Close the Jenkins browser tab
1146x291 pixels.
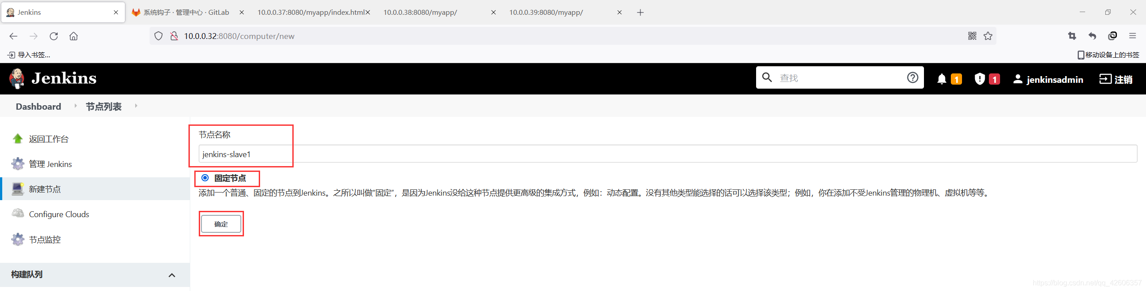(x=116, y=13)
